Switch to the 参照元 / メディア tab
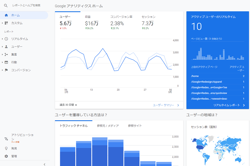The image size is (250, 166). click(108, 126)
